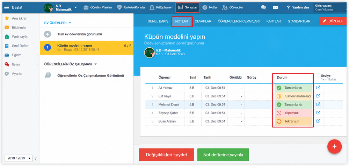This screenshot has width=349, height=166.
Task: Switch to the CEVAPLAR tab
Action: click(x=203, y=21)
